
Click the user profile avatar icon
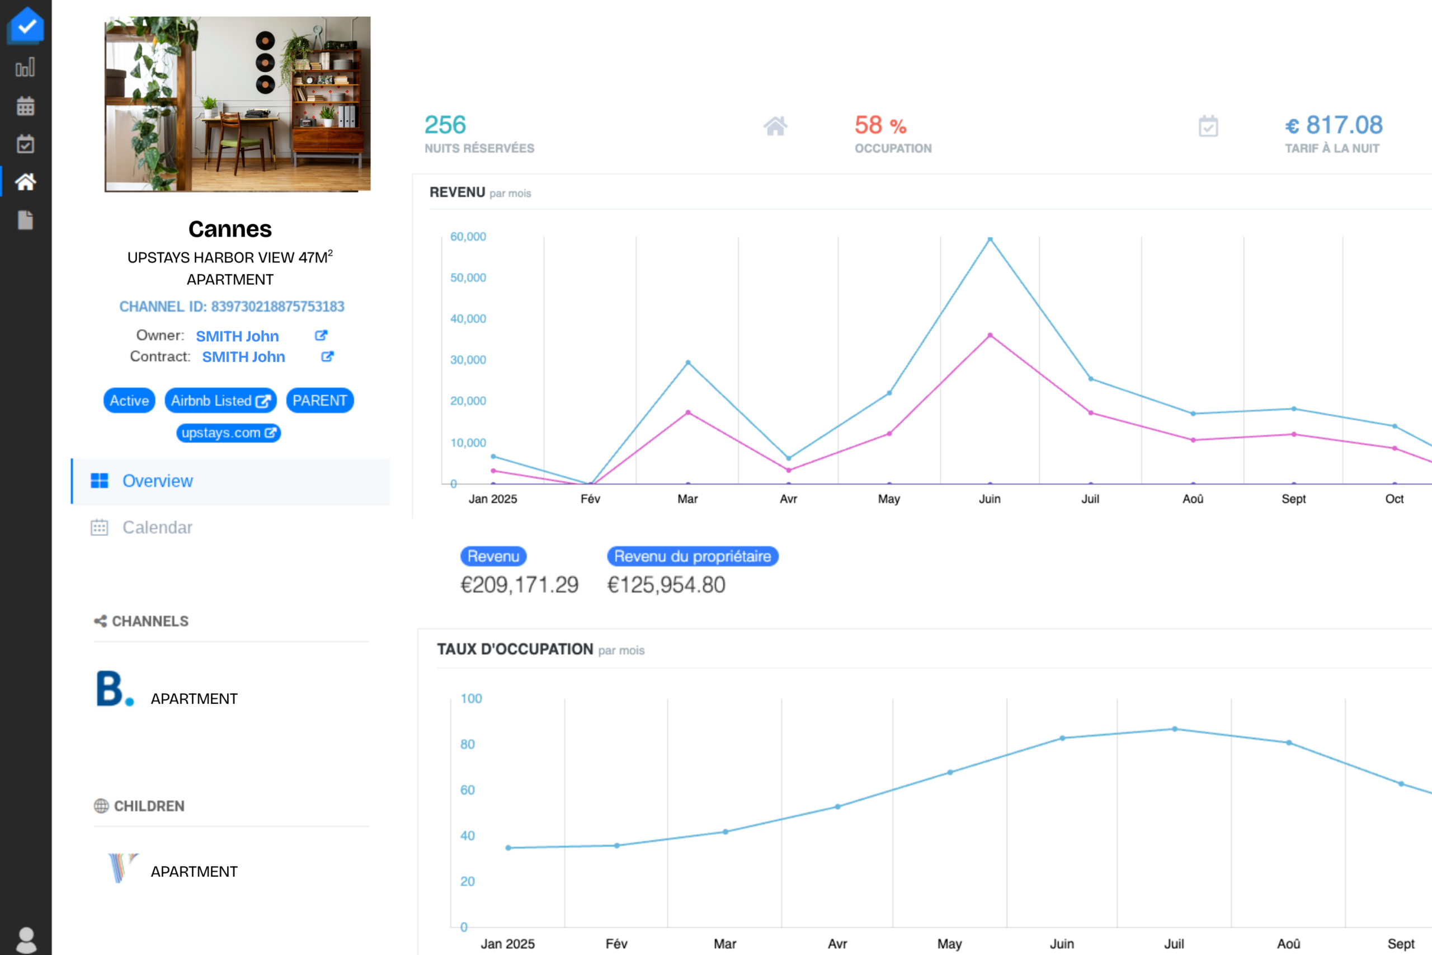pos(26,940)
